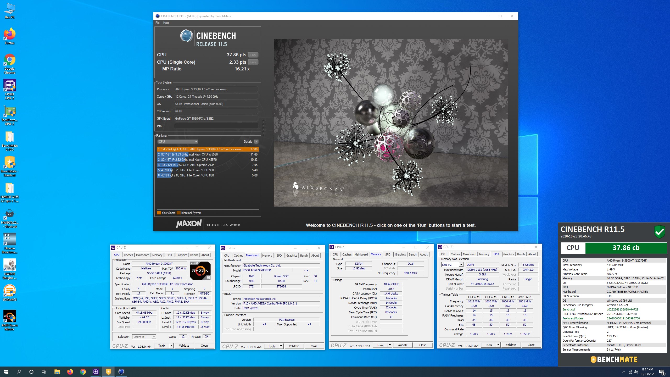This screenshot has height=377, width=670.
Task: Click the Your Score orange swatch
Action: coord(159,213)
